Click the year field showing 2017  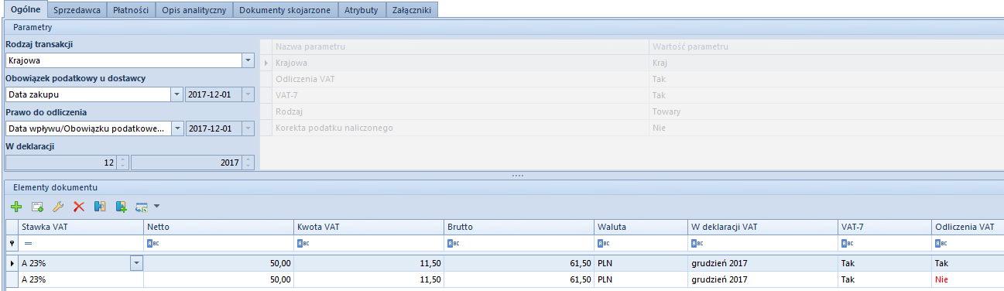point(187,163)
